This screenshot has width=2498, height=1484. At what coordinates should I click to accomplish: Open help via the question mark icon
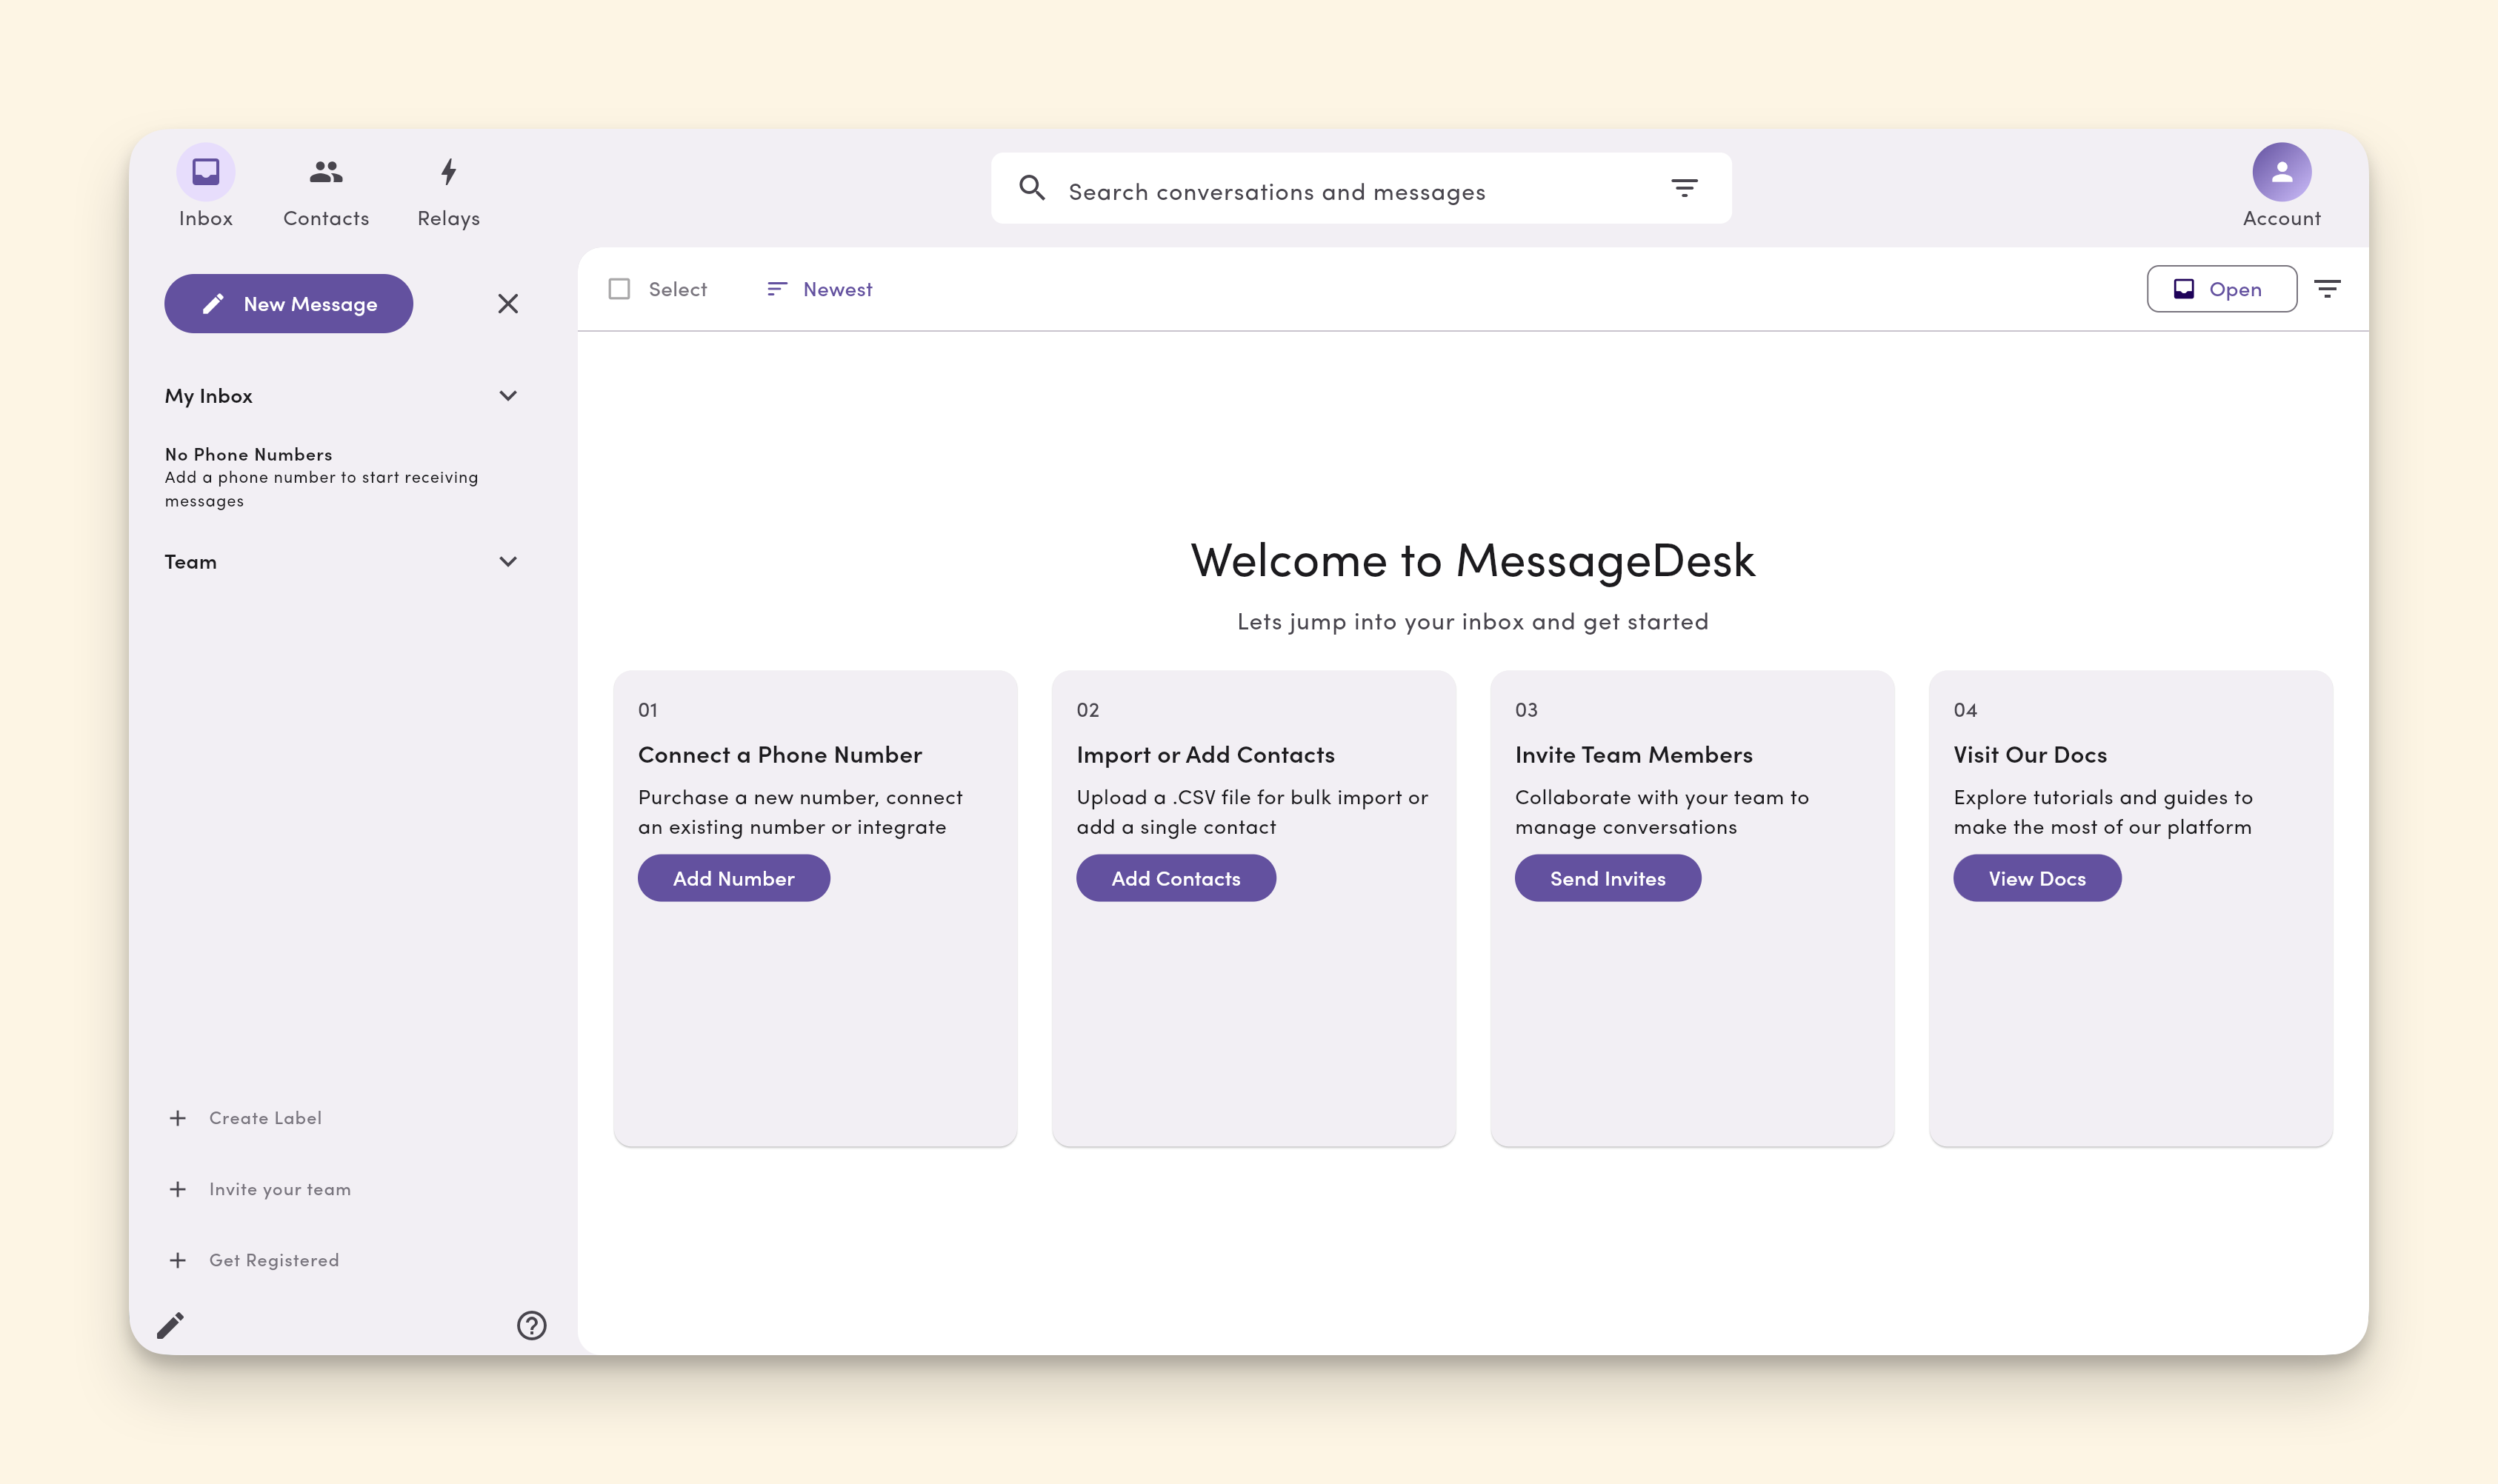pos(531,1326)
